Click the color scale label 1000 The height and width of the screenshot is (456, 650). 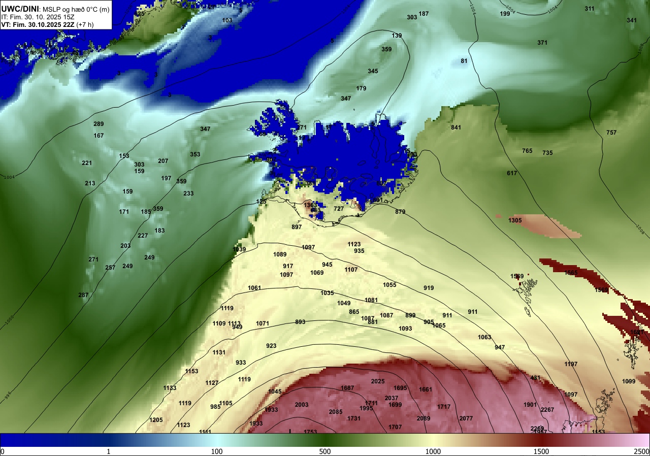[433, 451]
